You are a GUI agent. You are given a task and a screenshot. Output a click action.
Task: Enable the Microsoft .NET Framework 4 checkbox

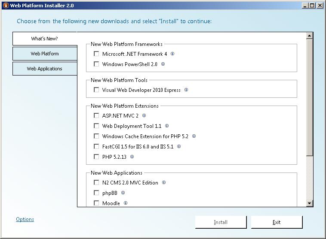[x=96, y=54]
